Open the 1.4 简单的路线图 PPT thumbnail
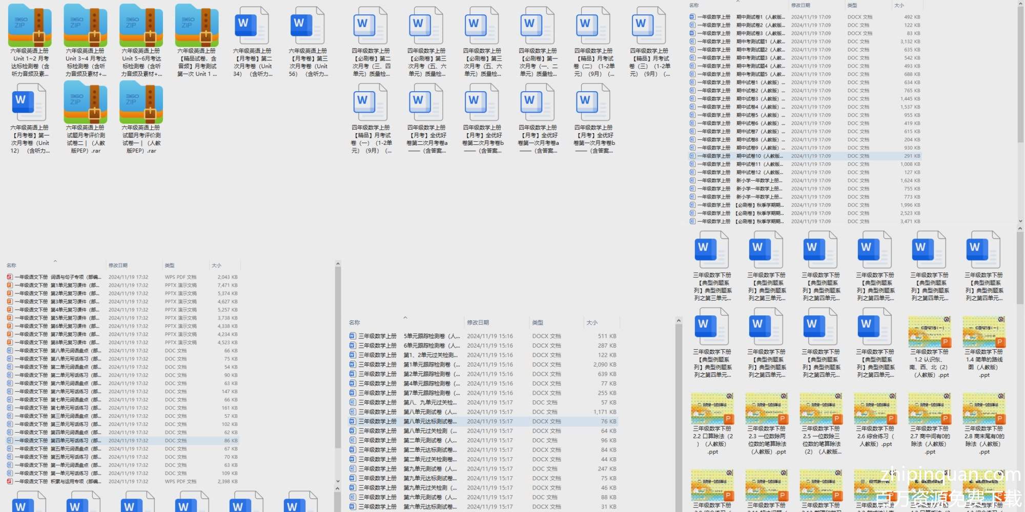This screenshot has width=1025, height=512. 983,332
